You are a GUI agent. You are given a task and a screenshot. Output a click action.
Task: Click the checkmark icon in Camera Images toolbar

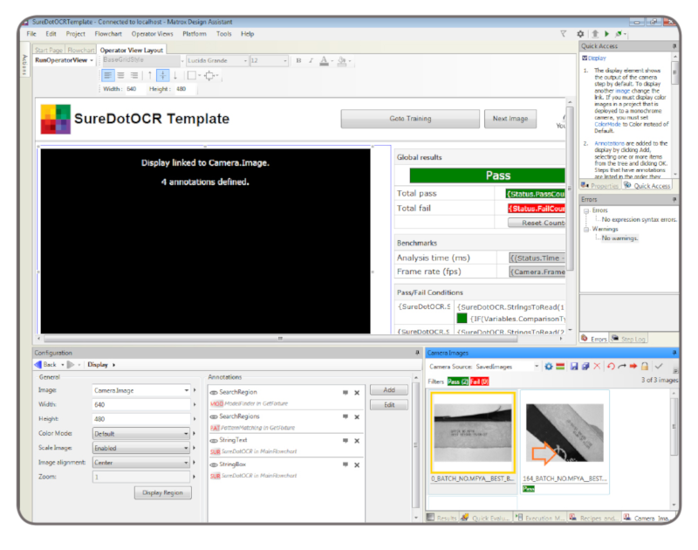659,366
